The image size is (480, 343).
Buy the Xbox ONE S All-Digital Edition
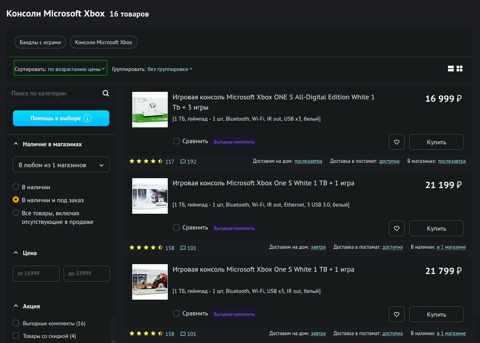[x=436, y=142]
